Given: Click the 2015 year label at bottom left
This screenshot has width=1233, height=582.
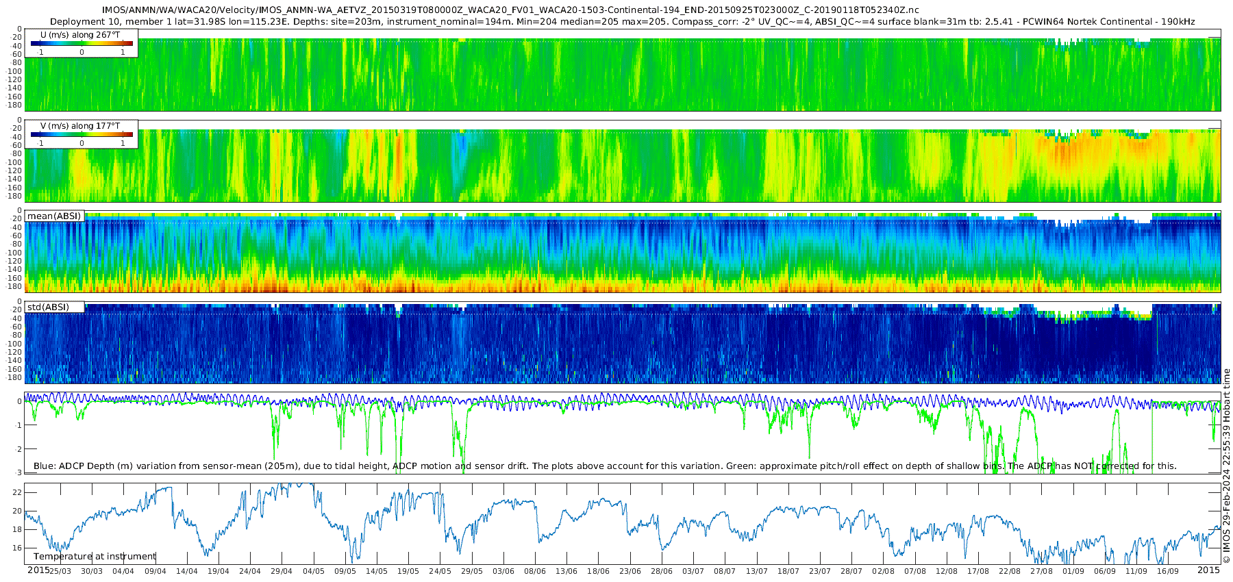Looking at the screenshot, I should [x=38, y=570].
